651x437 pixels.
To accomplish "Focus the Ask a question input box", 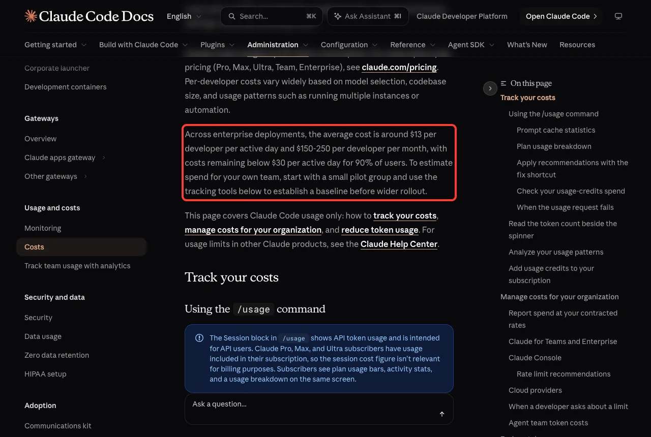I will (x=319, y=409).
